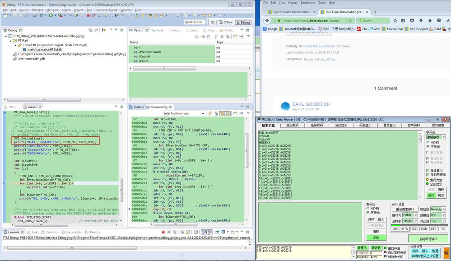Select HEX码 radio in receive area
This screenshot has width=451, height=261.
tap(428, 142)
